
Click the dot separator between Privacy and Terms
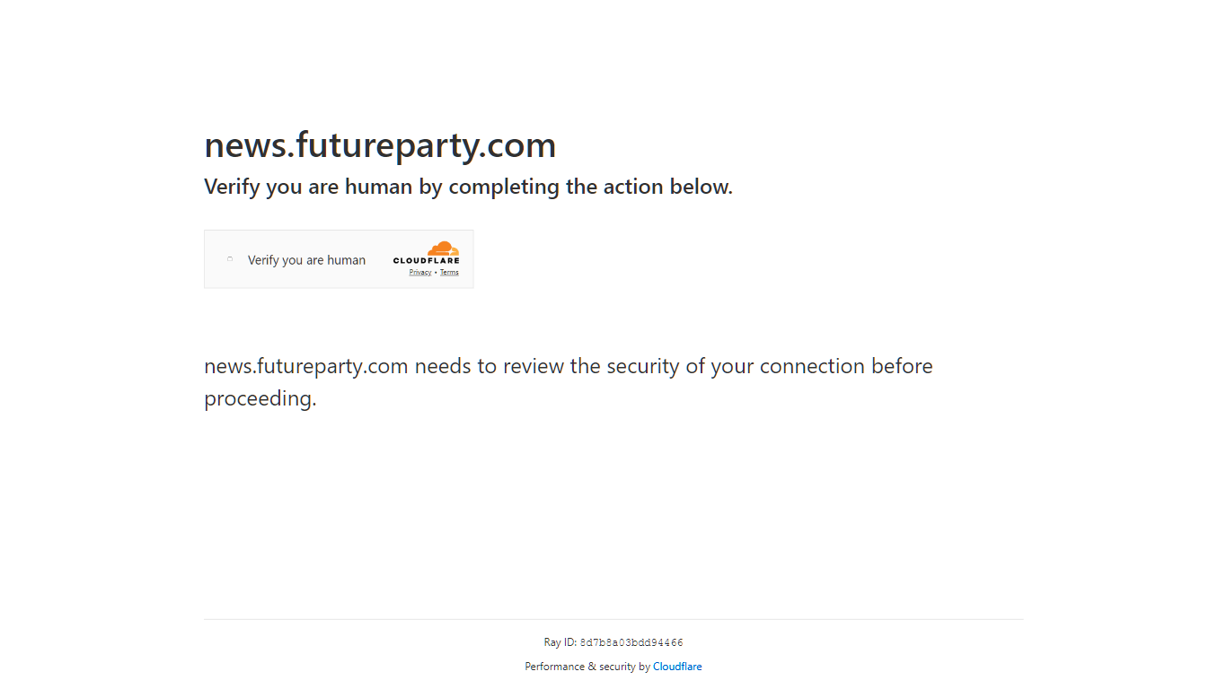click(435, 272)
